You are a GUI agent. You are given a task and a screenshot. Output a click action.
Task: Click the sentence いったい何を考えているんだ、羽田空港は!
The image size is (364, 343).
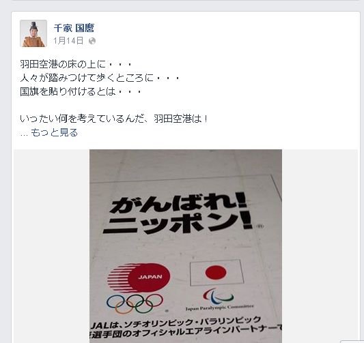click(x=114, y=119)
